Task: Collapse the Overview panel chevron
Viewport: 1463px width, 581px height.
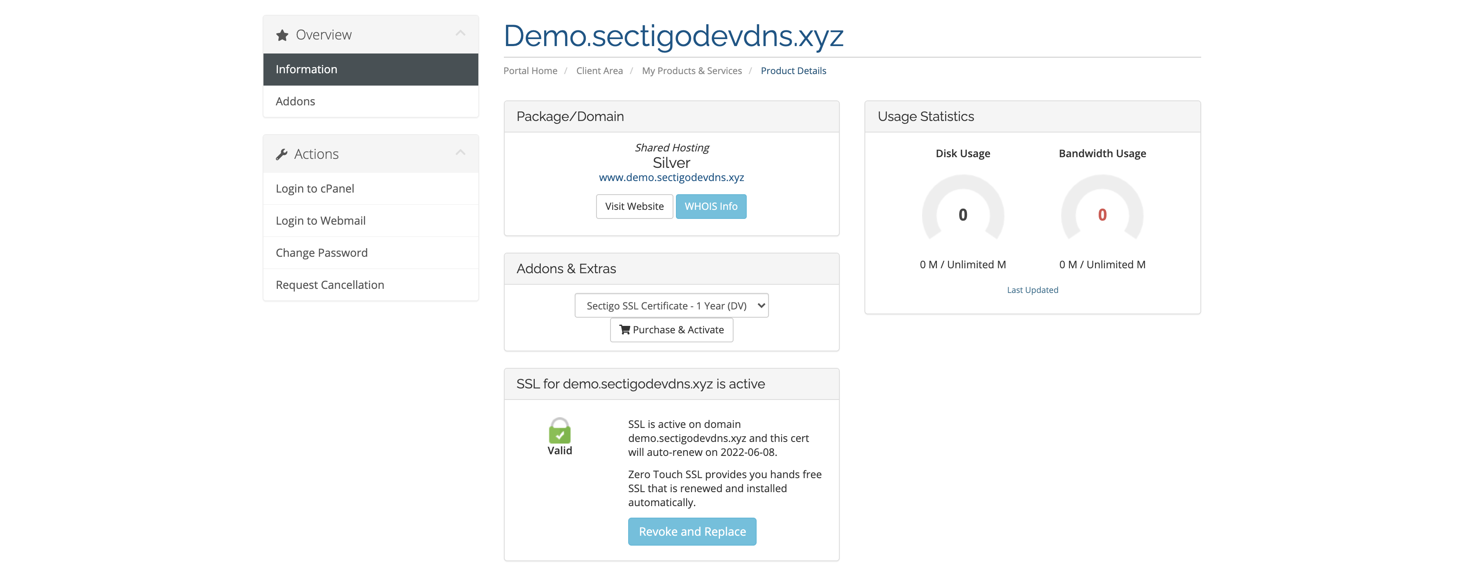Action: (x=461, y=33)
